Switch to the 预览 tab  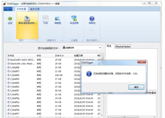pyautogui.click(x=109, y=46)
